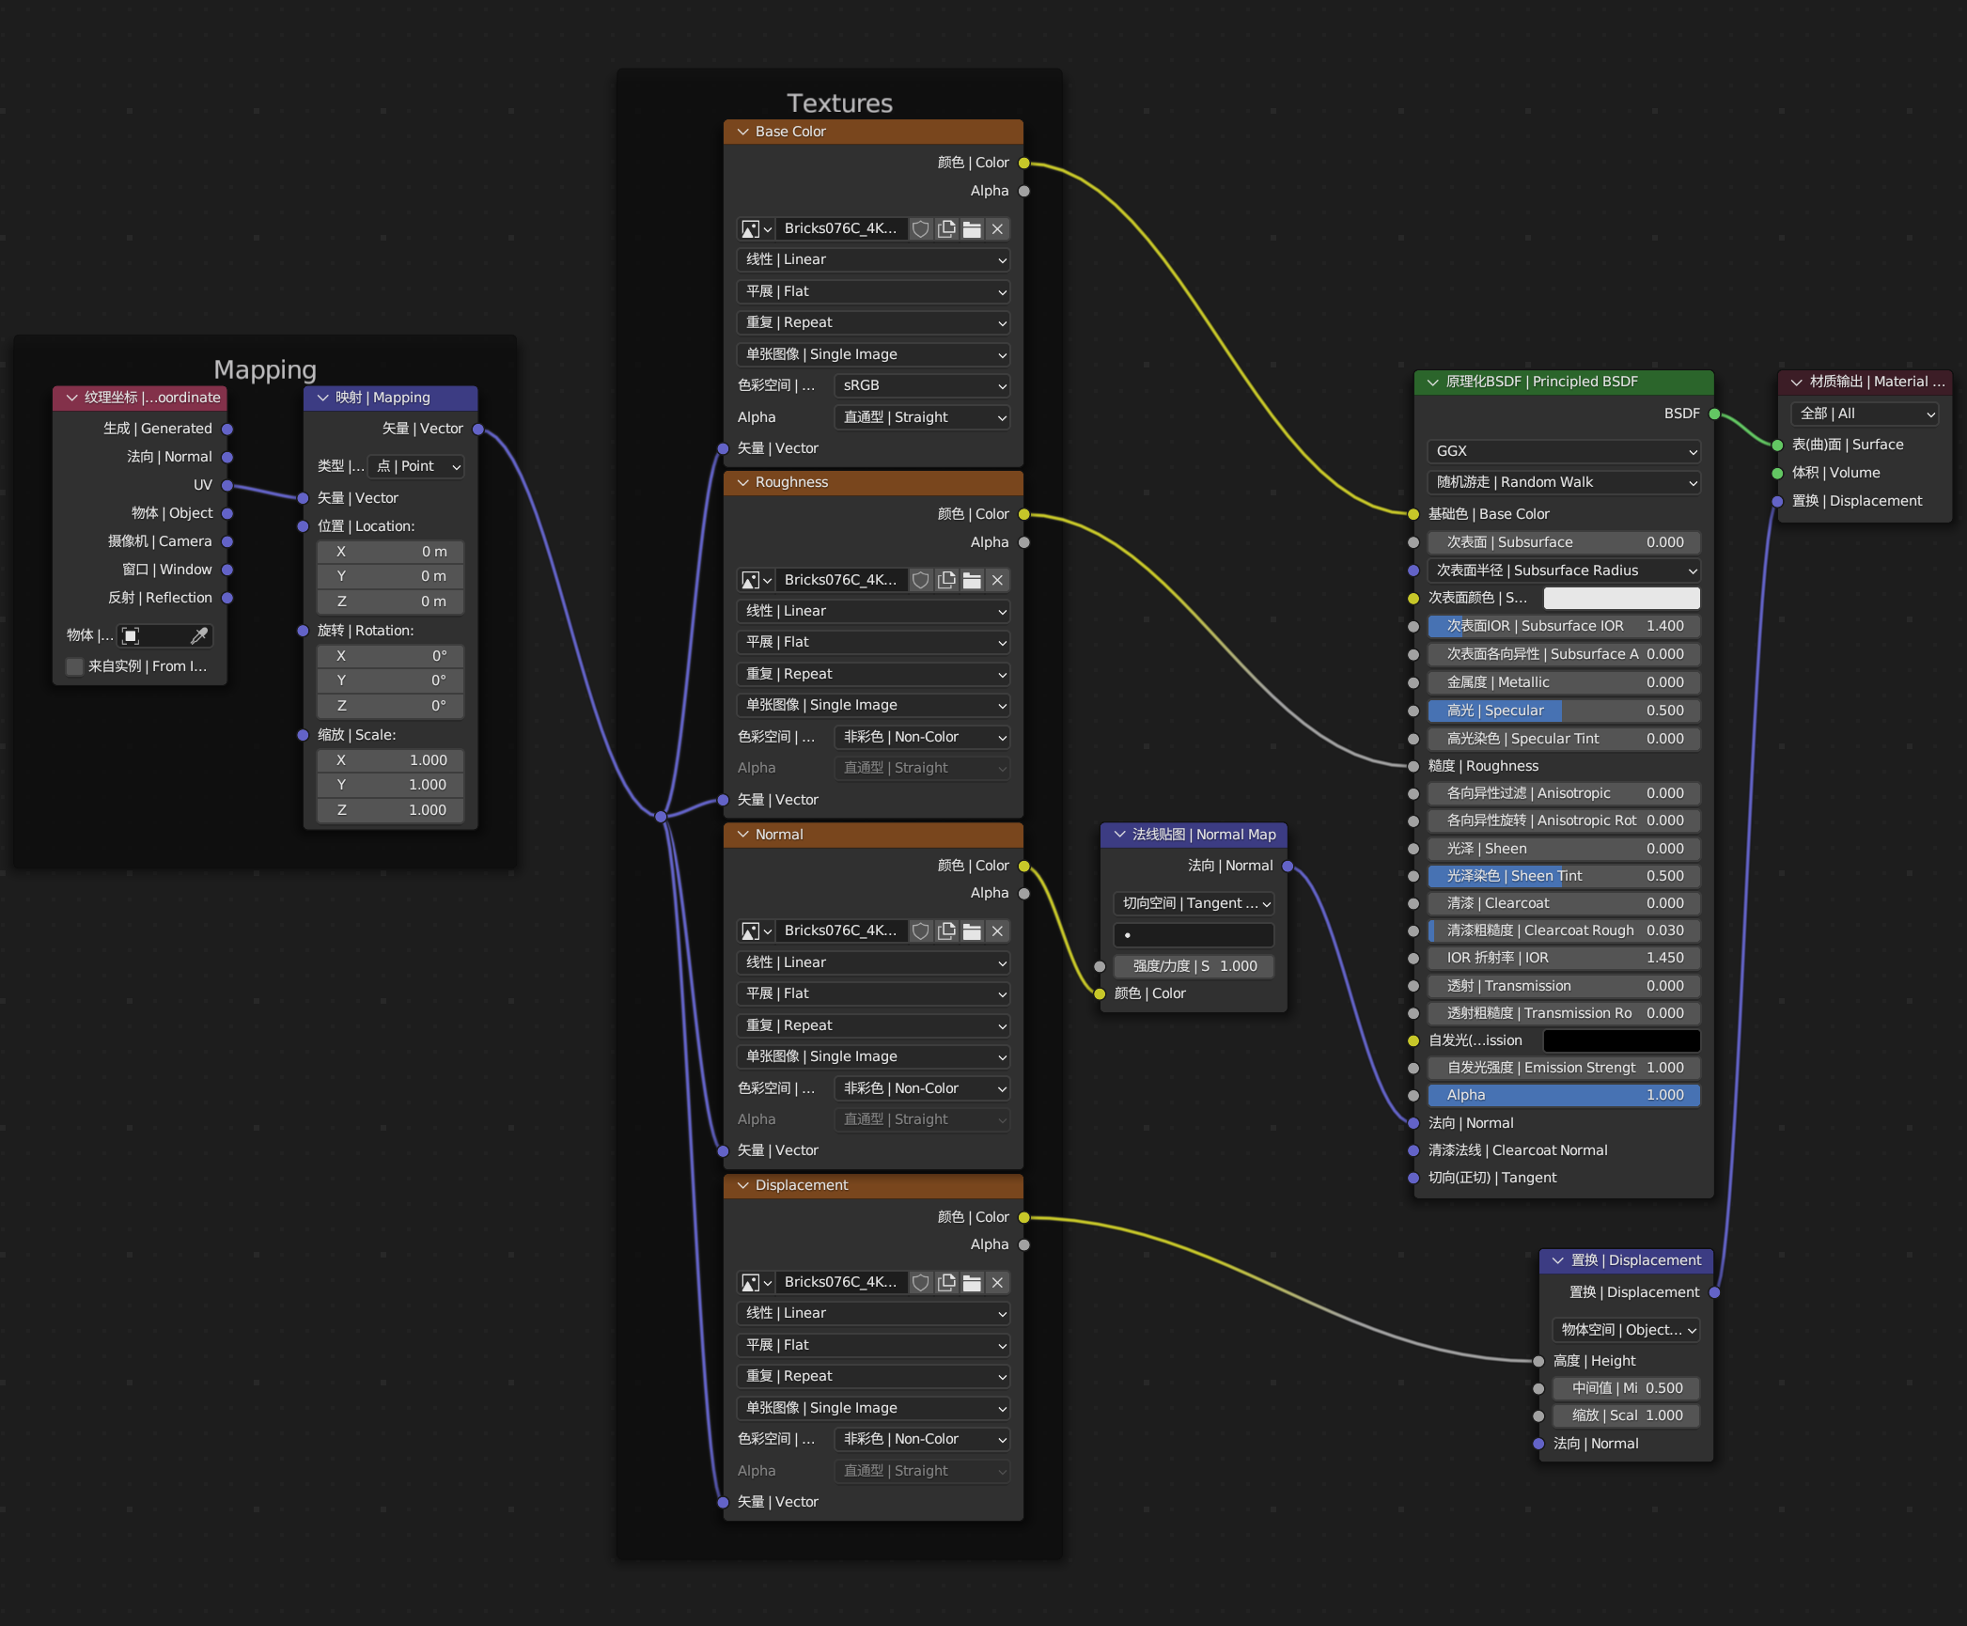Click fake user shield in Displacement texture node

click(x=921, y=1282)
